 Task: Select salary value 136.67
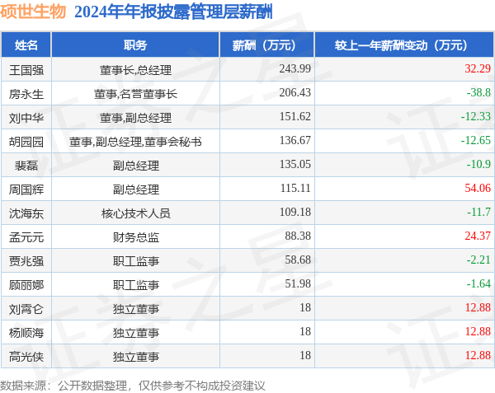(295, 140)
